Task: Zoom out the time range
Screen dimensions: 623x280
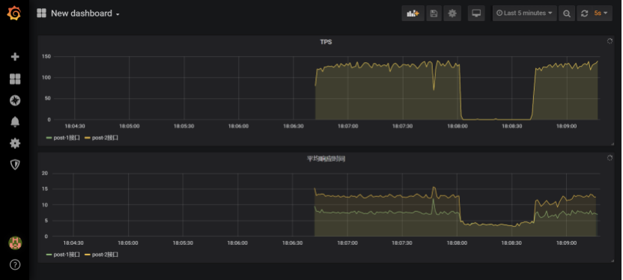Action: (x=567, y=13)
